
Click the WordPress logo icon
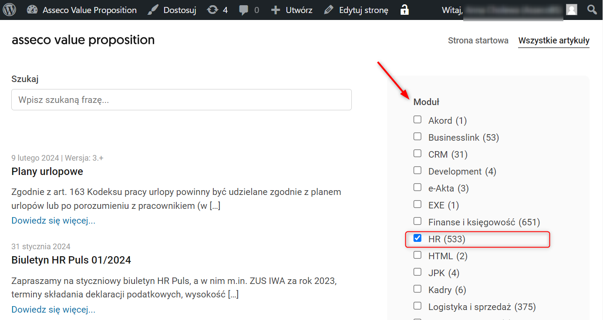[x=9, y=10]
